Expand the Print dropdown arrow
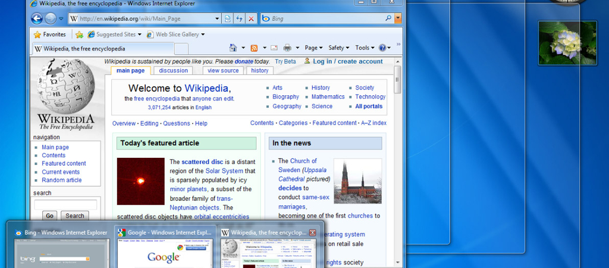 [297, 48]
